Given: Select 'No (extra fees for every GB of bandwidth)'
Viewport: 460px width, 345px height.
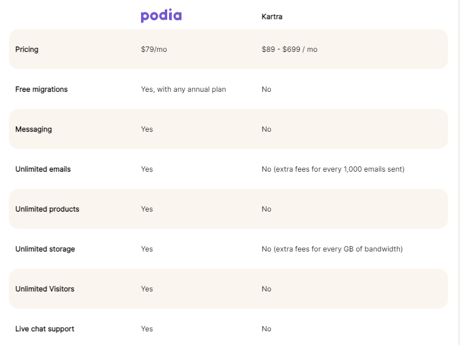Looking at the screenshot, I should pyautogui.click(x=332, y=249).
